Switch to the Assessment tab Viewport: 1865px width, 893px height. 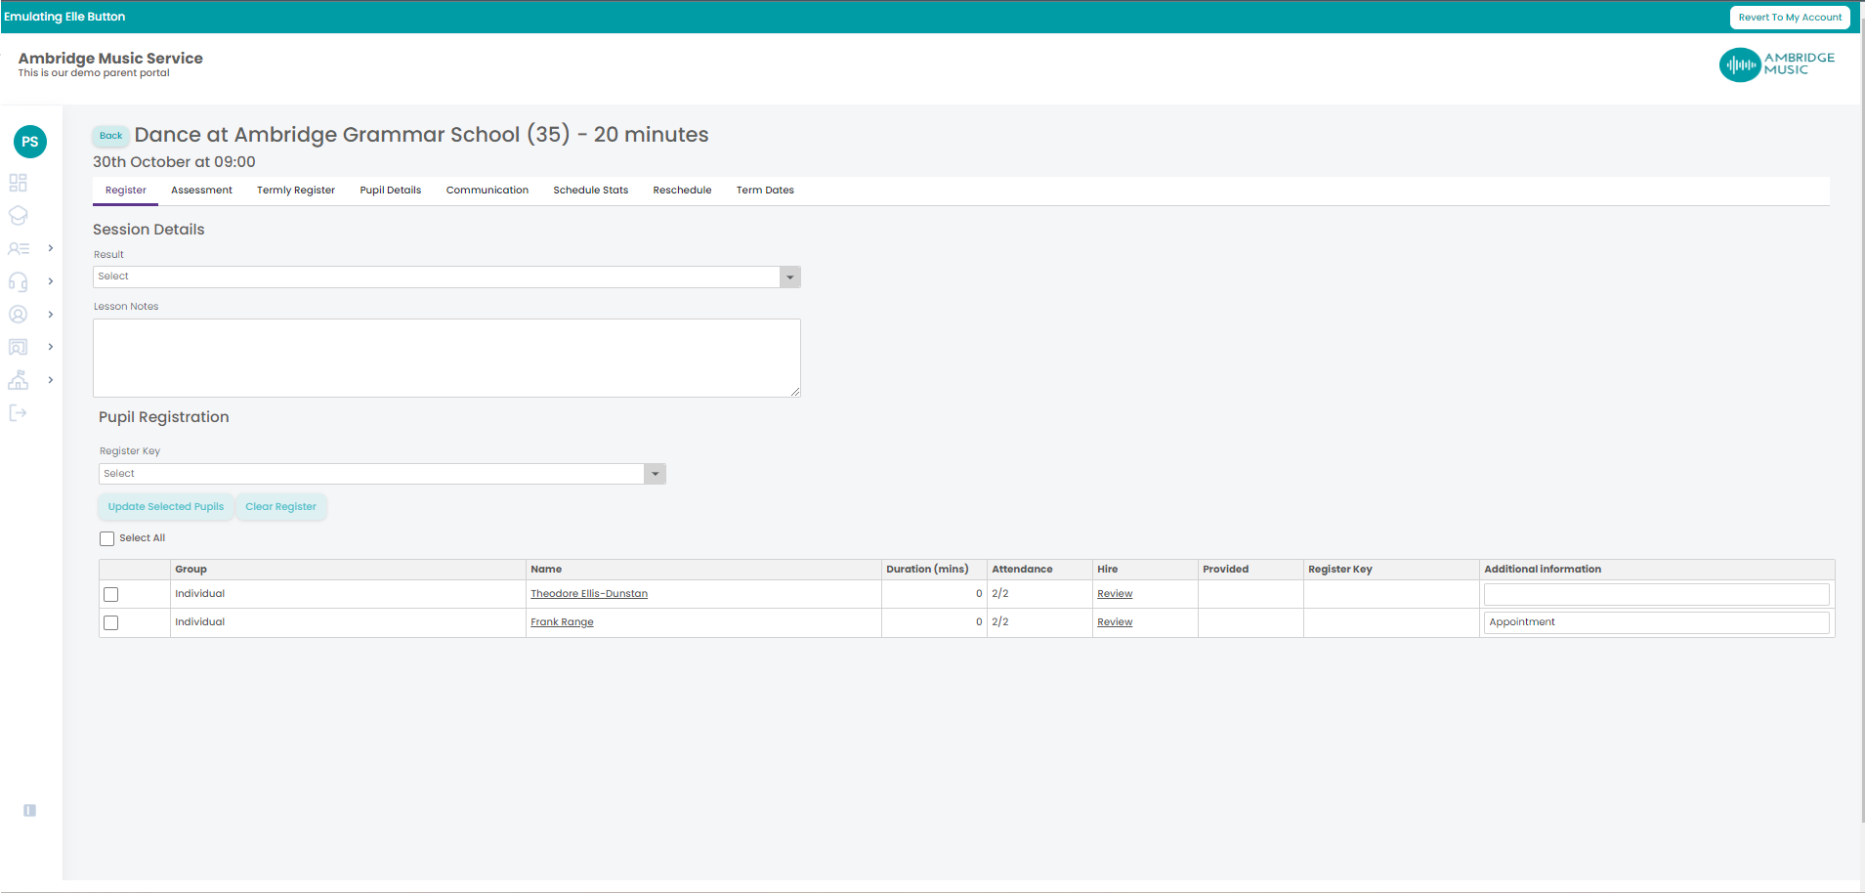click(x=201, y=191)
